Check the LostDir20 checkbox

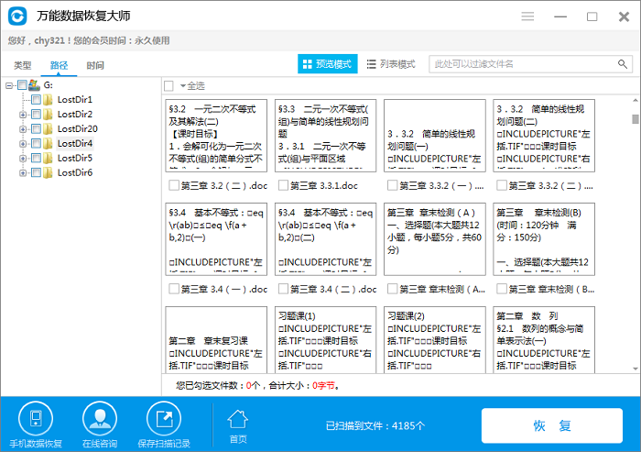[36, 129]
